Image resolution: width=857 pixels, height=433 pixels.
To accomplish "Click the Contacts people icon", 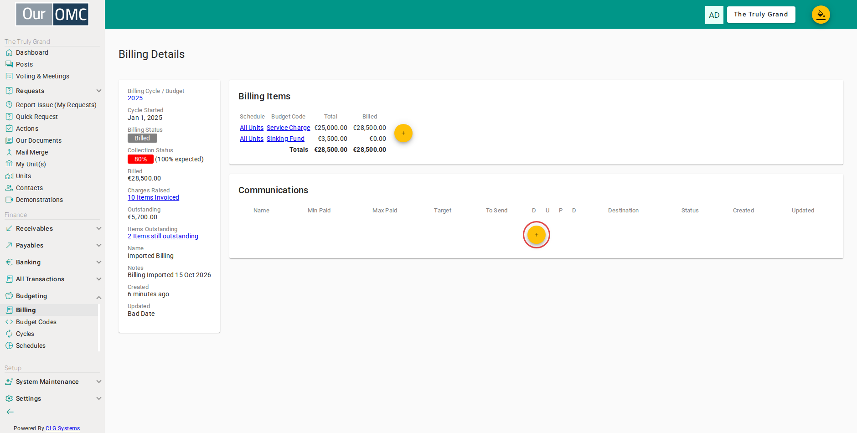I will (9, 188).
